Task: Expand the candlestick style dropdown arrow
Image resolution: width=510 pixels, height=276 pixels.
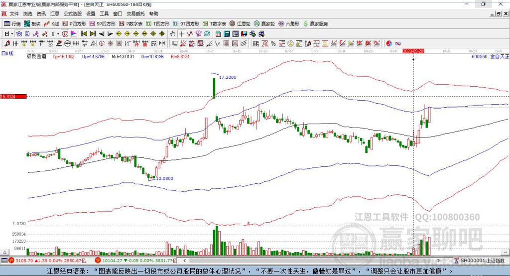Action: (x=58, y=34)
